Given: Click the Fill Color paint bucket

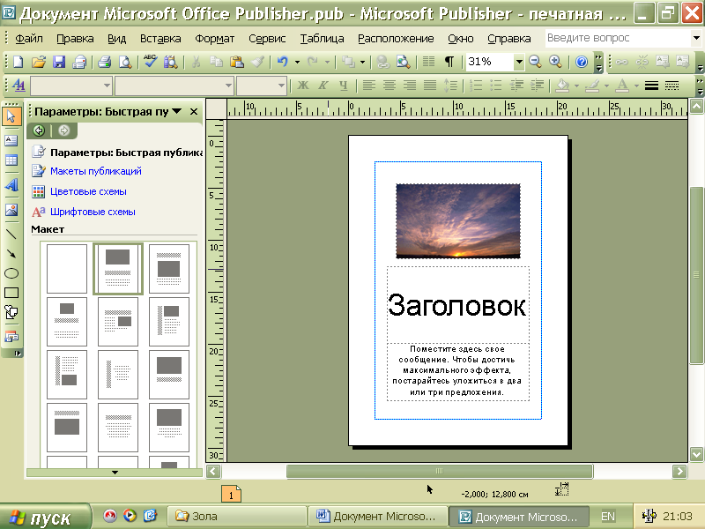Looking at the screenshot, I should click(562, 85).
